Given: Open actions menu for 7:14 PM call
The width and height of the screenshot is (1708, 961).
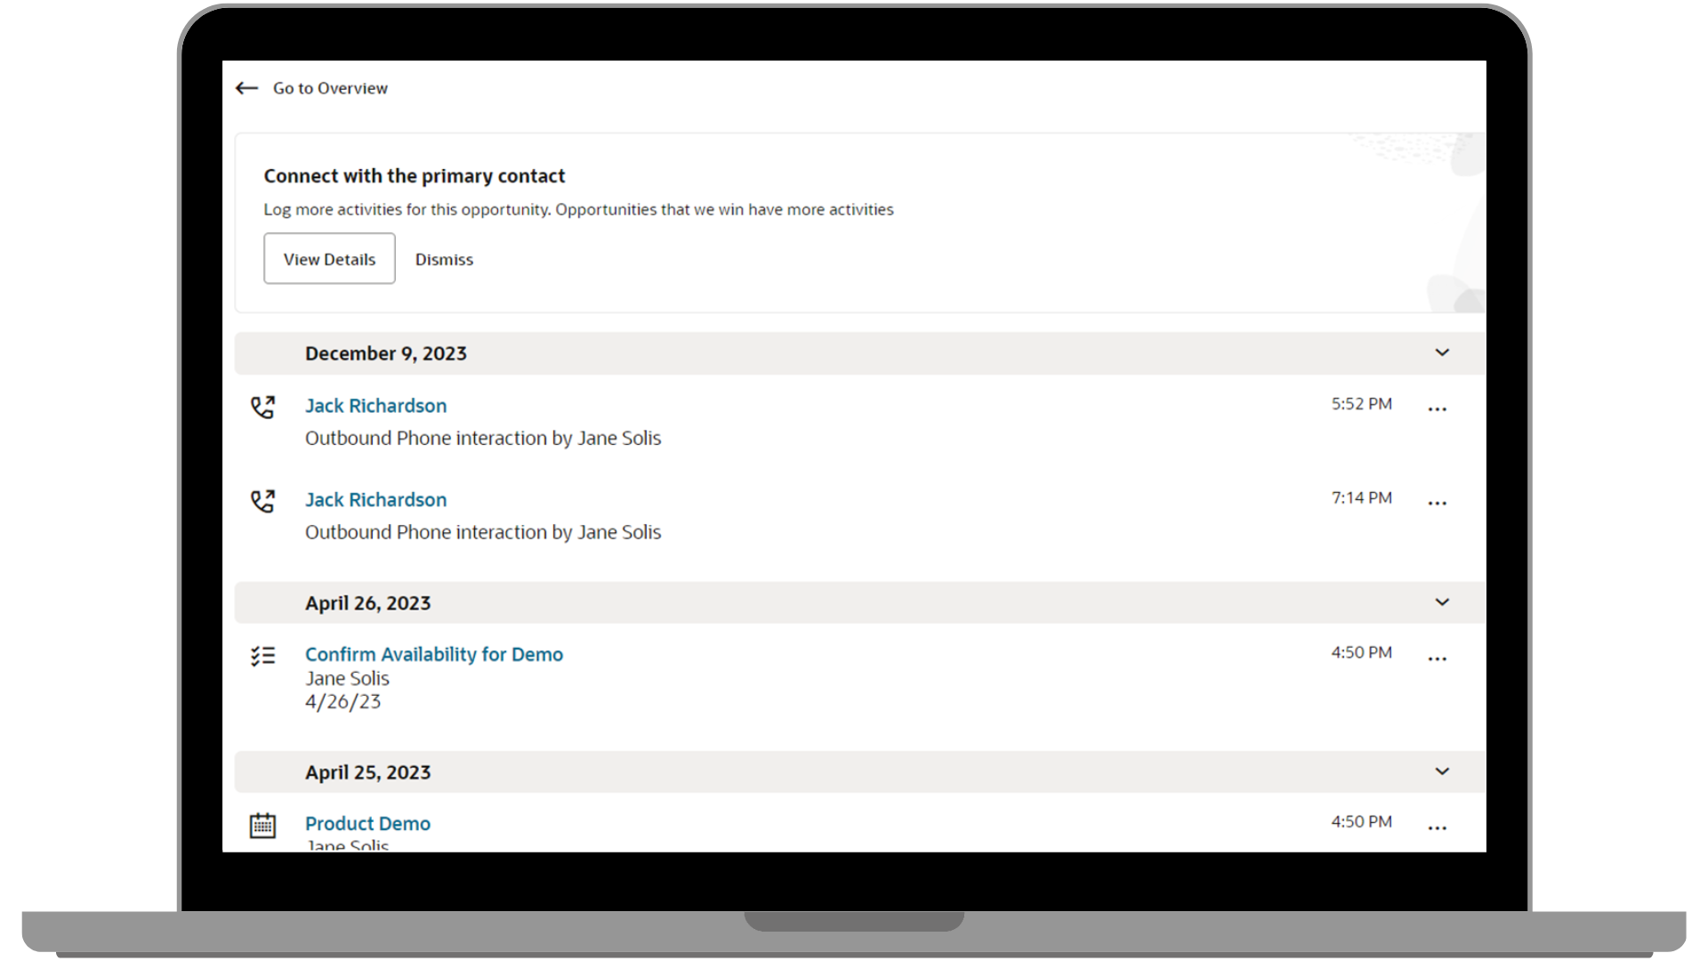Looking at the screenshot, I should 1437,504.
